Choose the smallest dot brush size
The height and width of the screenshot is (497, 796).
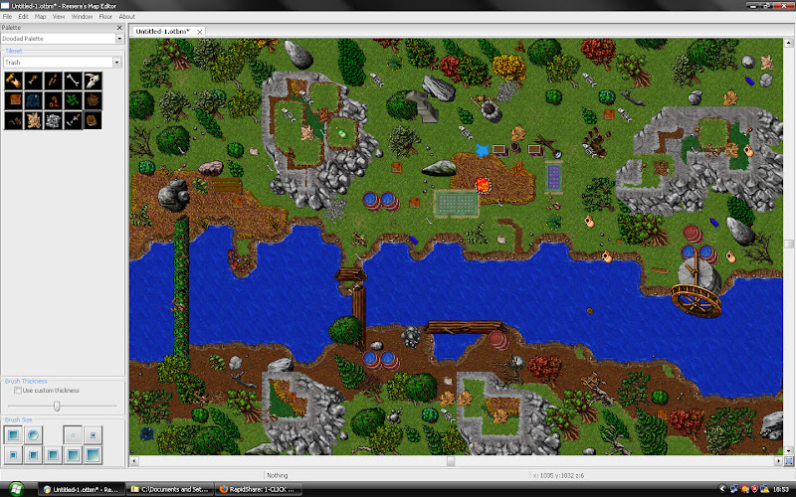(73, 435)
